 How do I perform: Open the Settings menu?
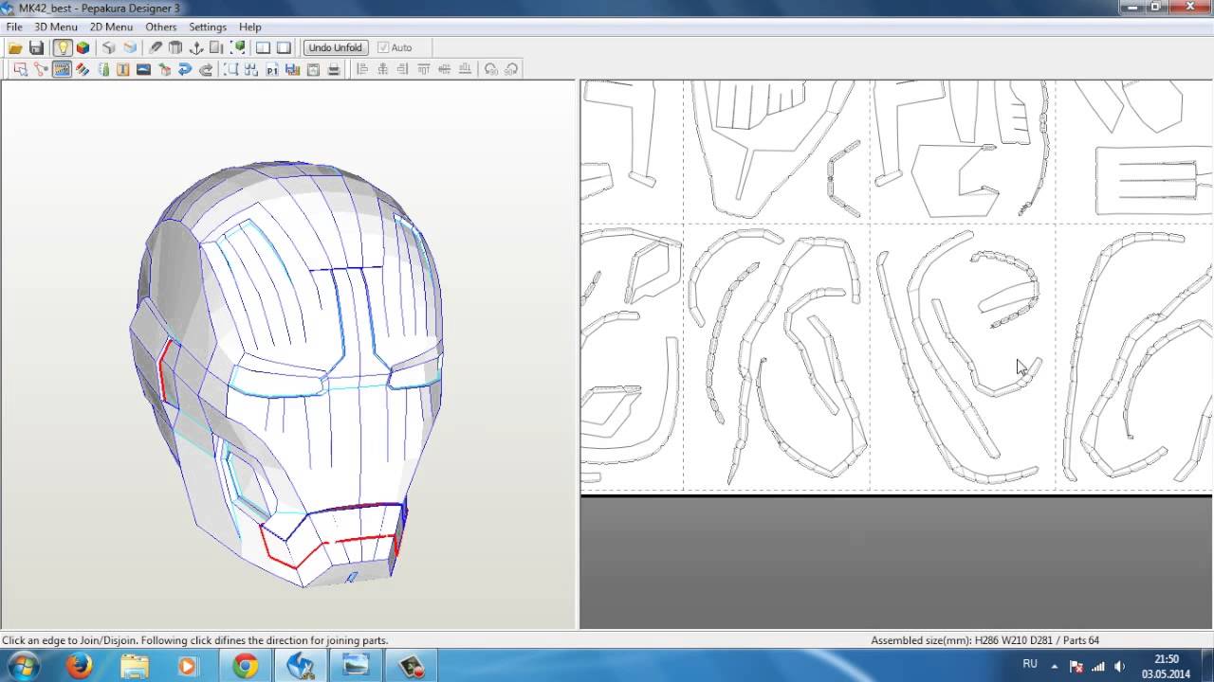click(x=208, y=27)
